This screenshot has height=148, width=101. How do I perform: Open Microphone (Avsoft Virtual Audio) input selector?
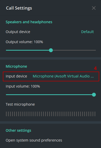63,76
